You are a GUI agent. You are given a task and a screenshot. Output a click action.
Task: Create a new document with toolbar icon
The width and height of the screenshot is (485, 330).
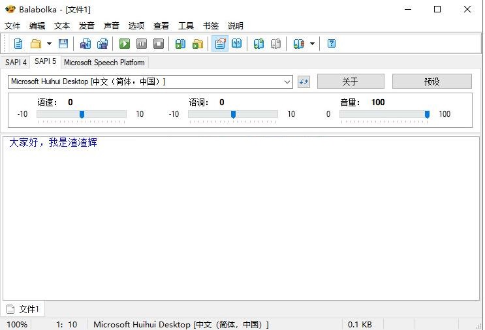18,44
